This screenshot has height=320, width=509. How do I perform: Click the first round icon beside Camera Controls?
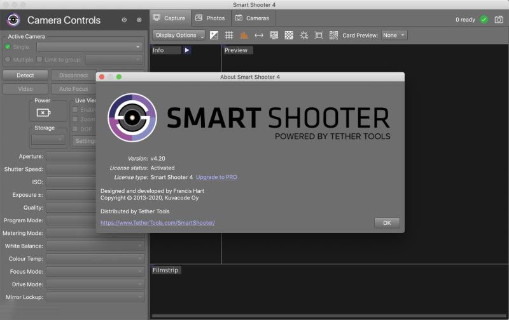click(x=124, y=20)
